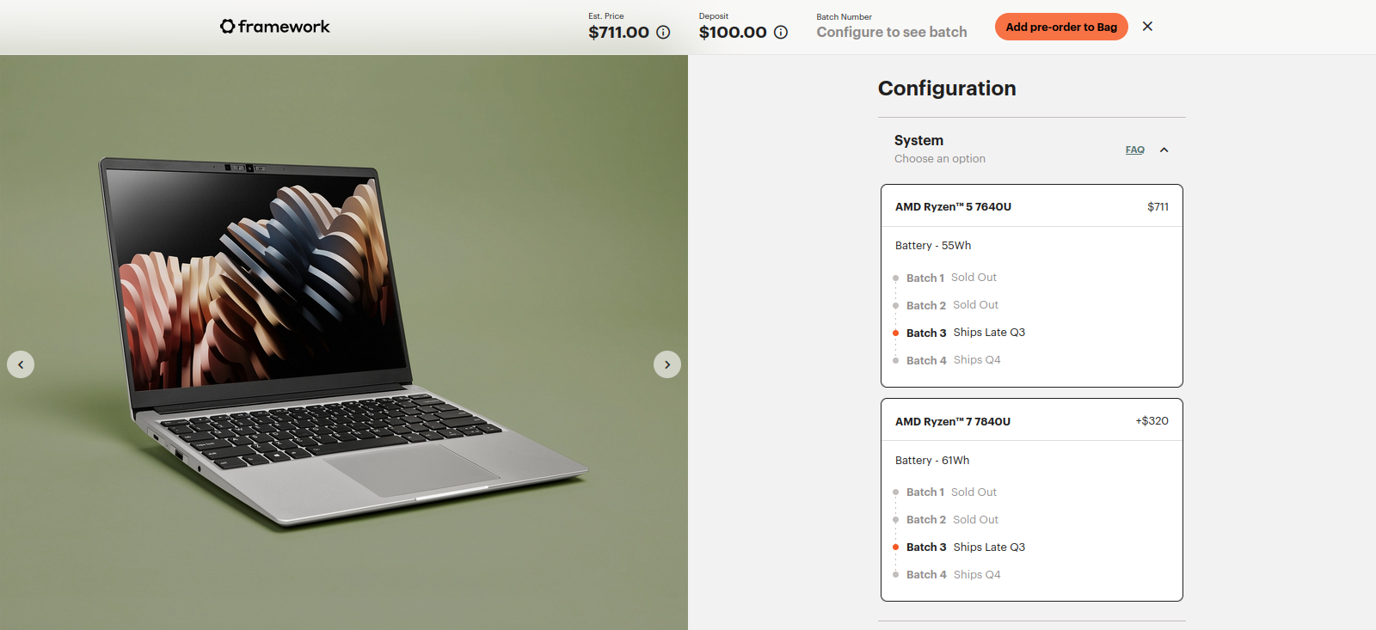Click the Configure to see batch text
Screen dimensions: 1376x630
point(892,33)
